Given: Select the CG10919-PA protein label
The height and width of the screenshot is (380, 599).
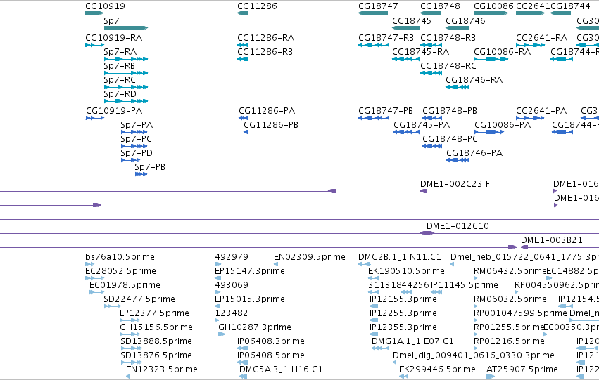Looking at the screenshot, I should click(x=114, y=111).
